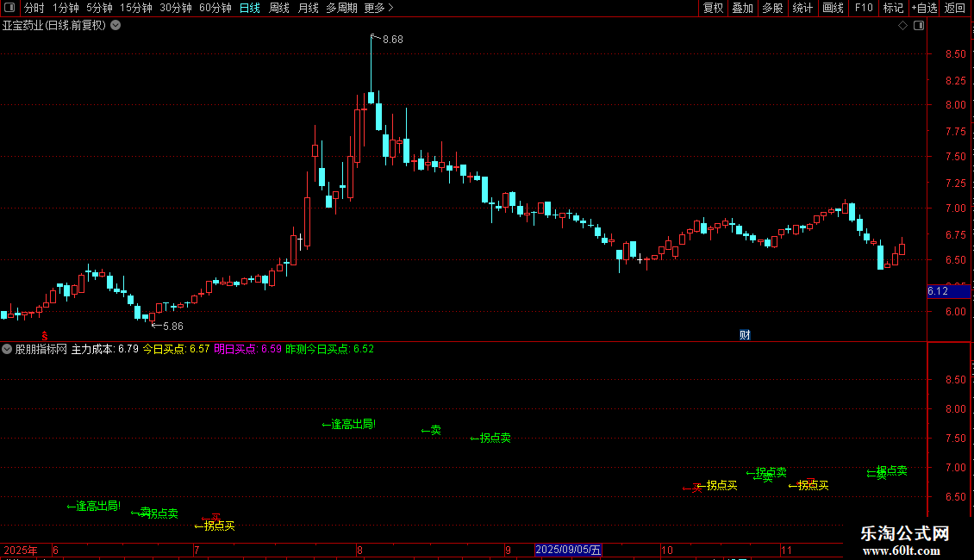Click the green 拐点卖 signal after August
The height and width of the screenshot is (560, 974).
click(490, 439)
